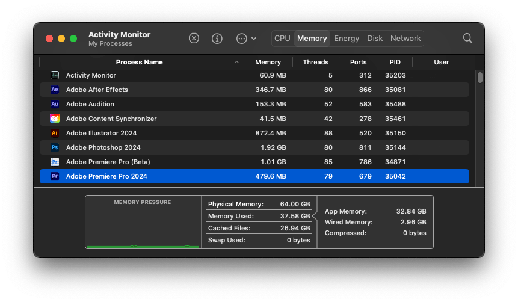This screenshot has height=302, width=518.
Task: Click the Audition Au icon
Action: point(55,104)
